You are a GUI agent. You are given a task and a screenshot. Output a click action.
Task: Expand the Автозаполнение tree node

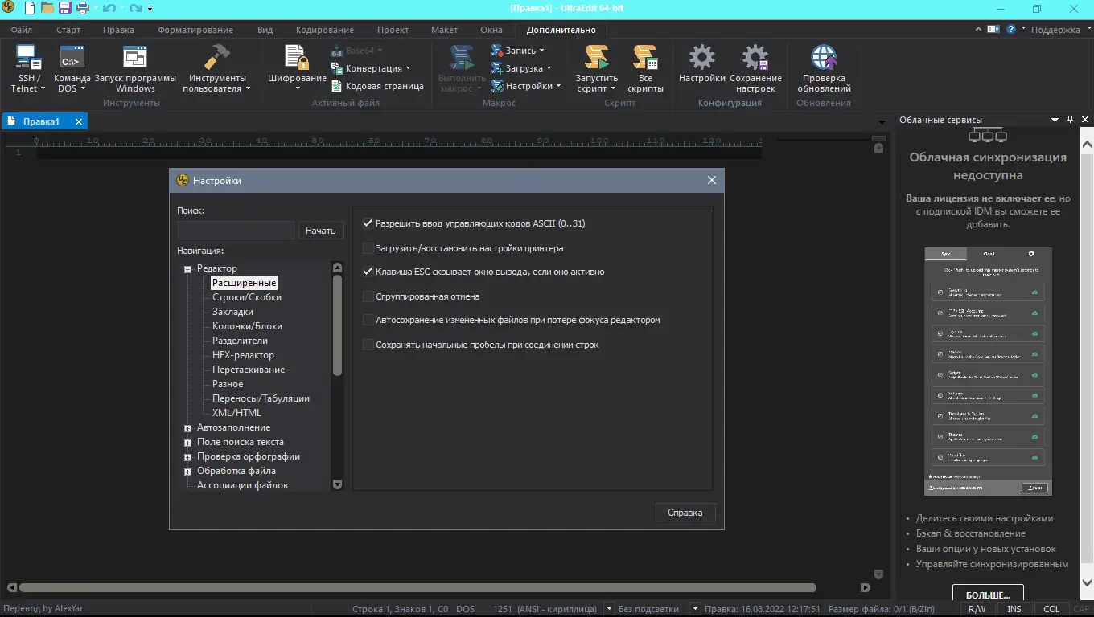187,428
